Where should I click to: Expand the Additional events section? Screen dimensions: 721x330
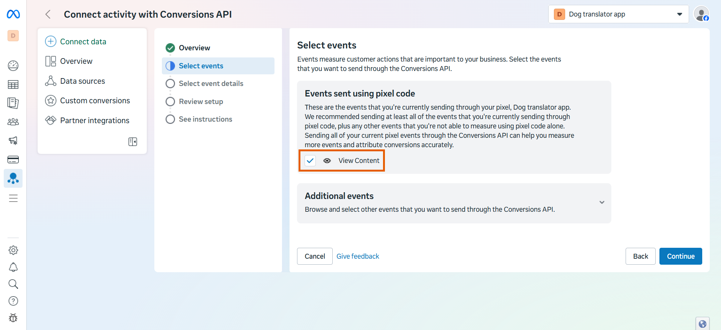[x=602, y=202]
